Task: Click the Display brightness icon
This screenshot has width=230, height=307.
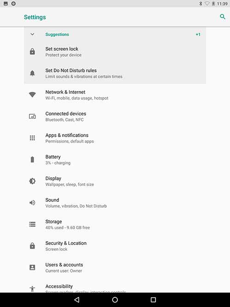Action: pos(32,181)
